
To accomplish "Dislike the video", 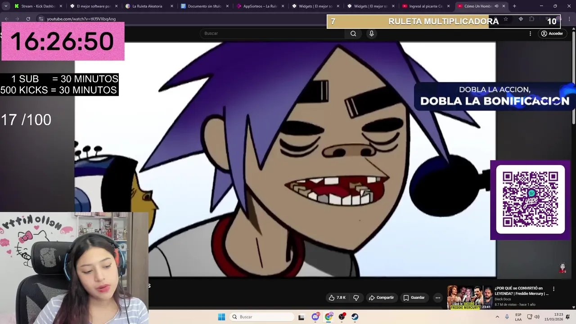I will pos(356,297).
